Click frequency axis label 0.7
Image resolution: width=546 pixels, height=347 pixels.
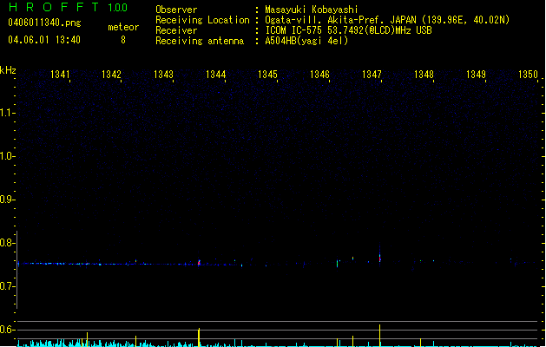click(x=7, y=286)
